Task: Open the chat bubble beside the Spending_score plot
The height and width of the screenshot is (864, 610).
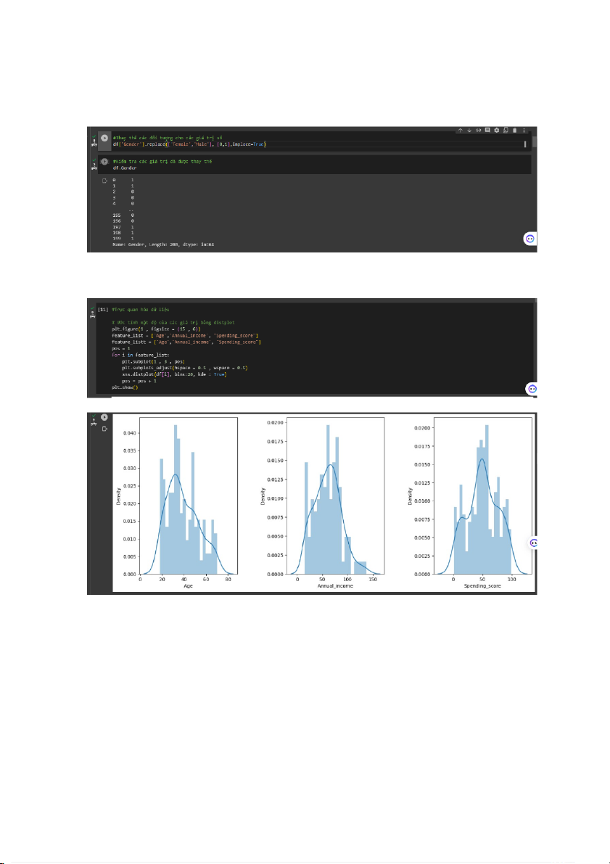Action: 533,543
